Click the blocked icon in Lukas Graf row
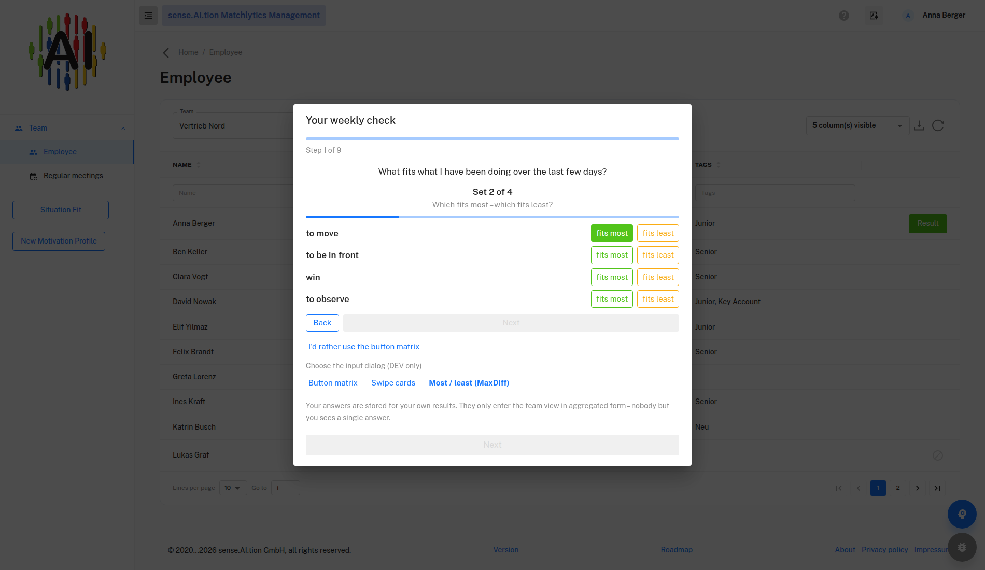Viewport: 985px width, 570px height. click(x=938, y=455)
